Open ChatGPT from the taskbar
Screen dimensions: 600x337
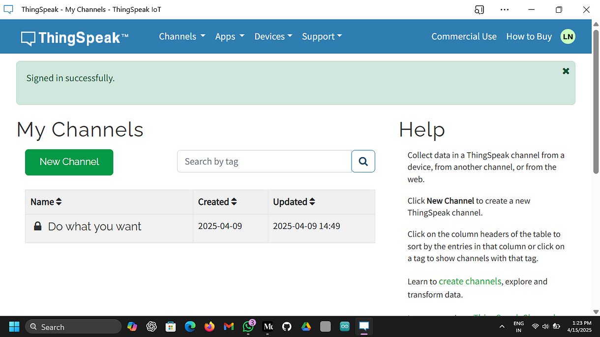tap(151, 327)
